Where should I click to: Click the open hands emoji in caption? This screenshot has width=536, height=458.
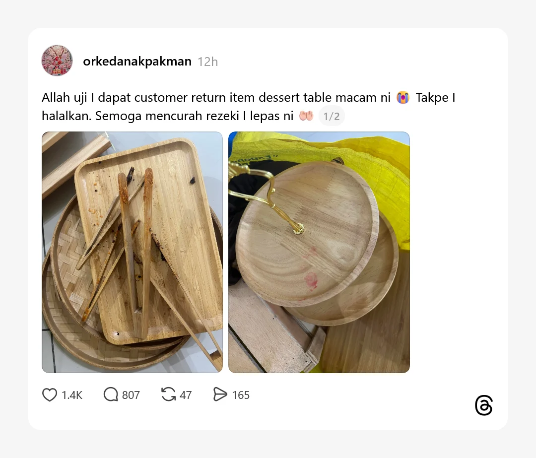pyautogui.click(x=306, y=116)
